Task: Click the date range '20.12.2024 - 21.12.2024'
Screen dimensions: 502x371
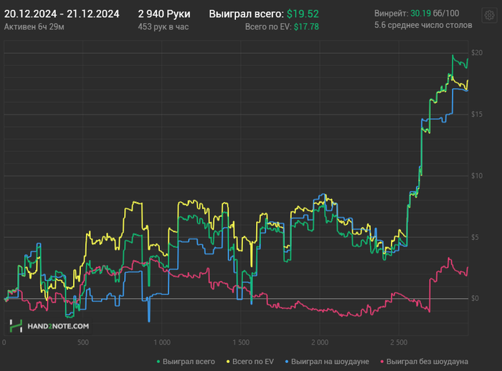Action: 62,14
